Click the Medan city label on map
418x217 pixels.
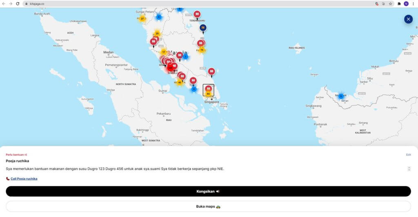(108, 53)
